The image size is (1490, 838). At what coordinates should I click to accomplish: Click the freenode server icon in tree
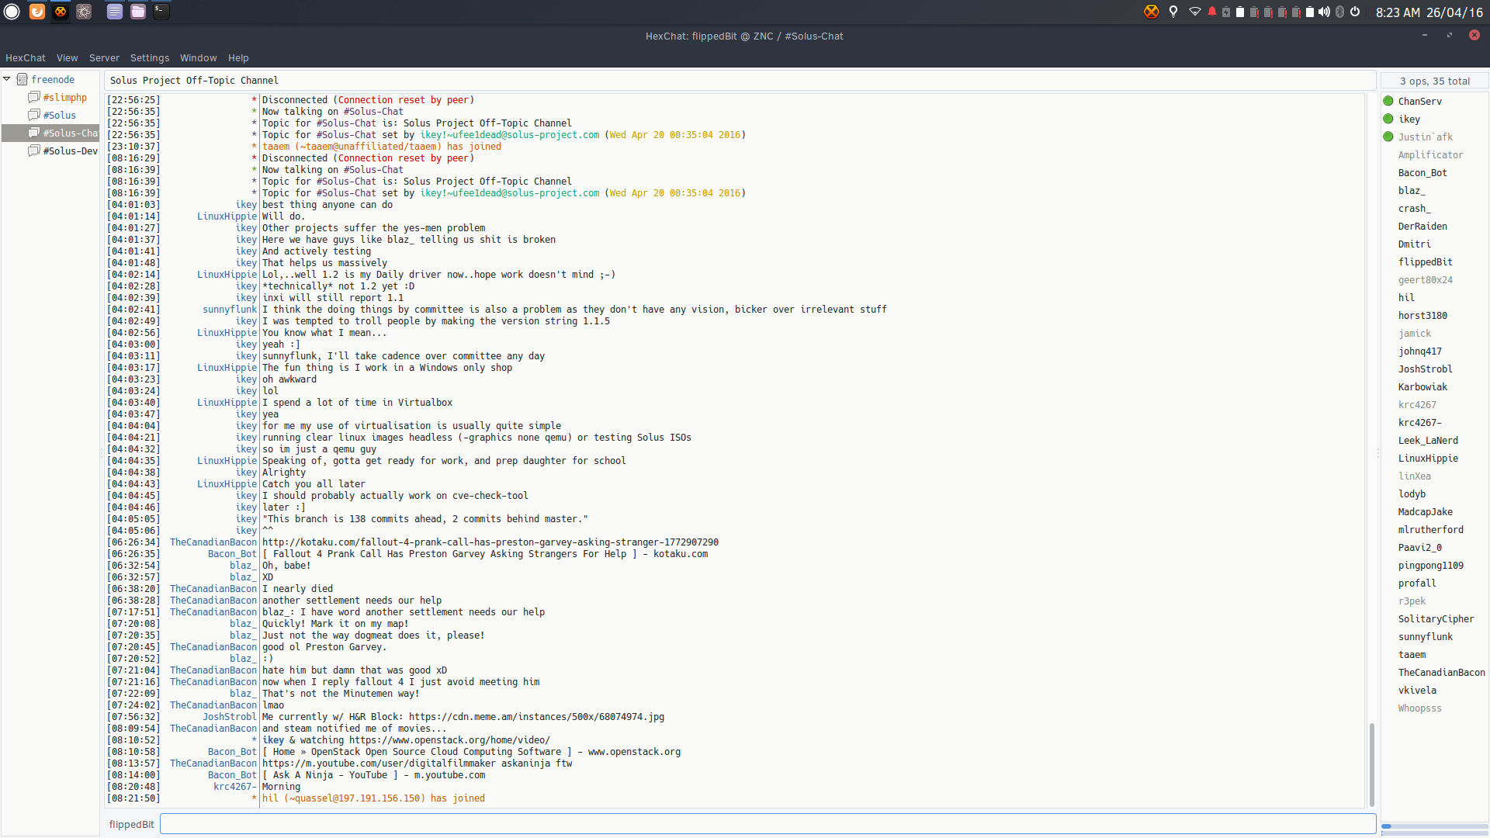23,79
